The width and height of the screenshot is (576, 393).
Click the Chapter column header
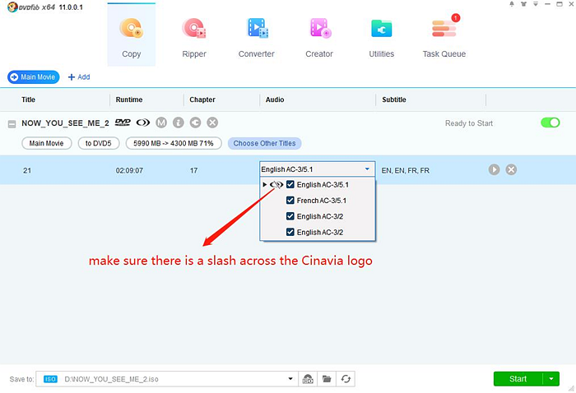202,99
